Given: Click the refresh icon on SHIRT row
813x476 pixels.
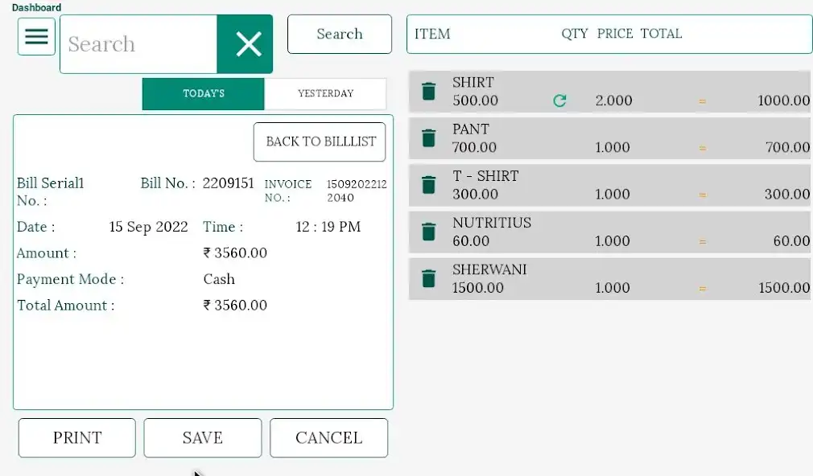Looking at the screenshot, I should (559, 101).
